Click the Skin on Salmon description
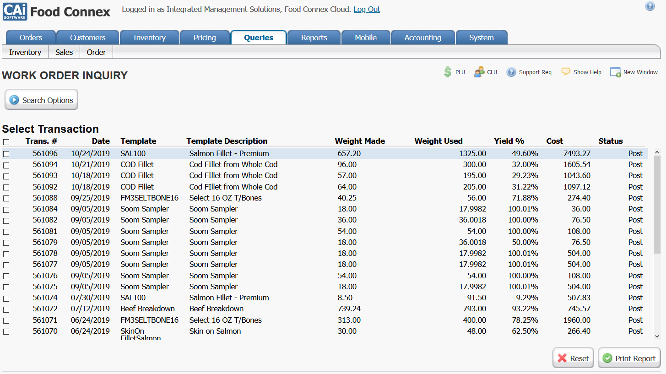 [215, 331]
